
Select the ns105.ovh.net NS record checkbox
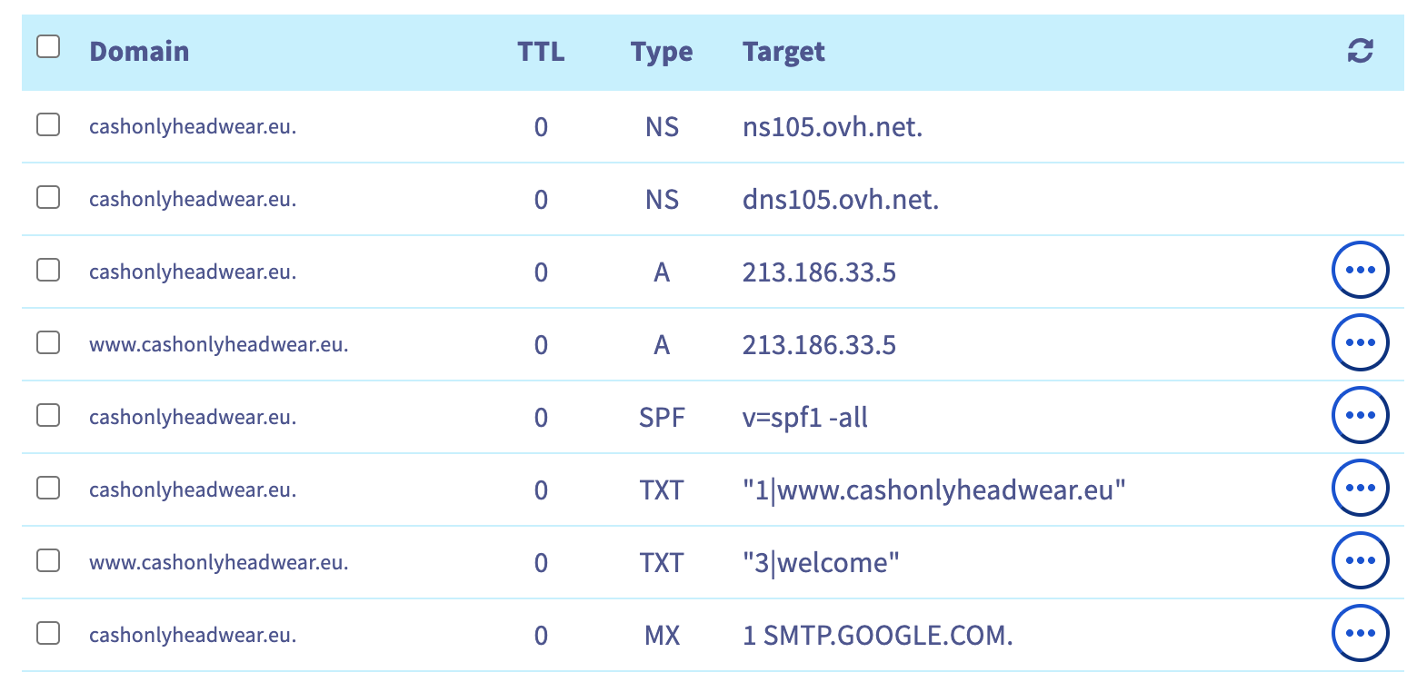click(48, 124)
